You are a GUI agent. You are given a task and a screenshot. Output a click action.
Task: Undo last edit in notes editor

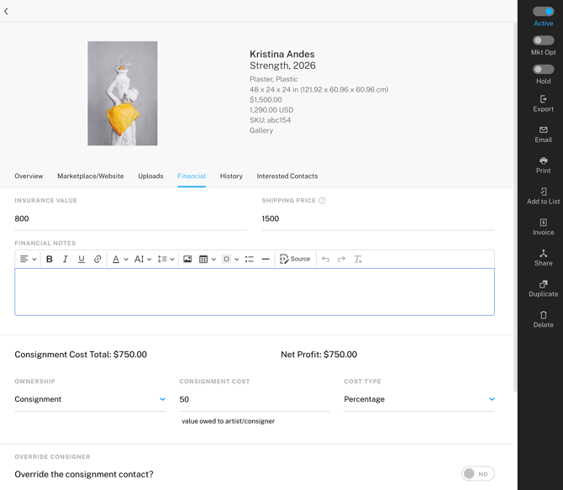(x=325, y=259)
